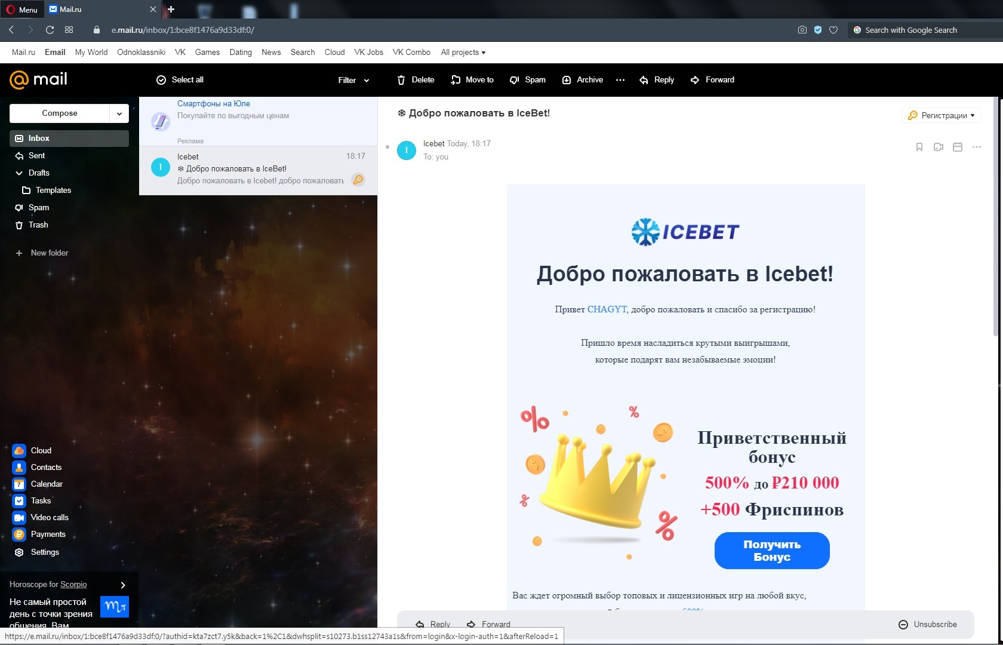Open a new browser tab
This screenshot has height=645, width=1003.
[171, 10]
